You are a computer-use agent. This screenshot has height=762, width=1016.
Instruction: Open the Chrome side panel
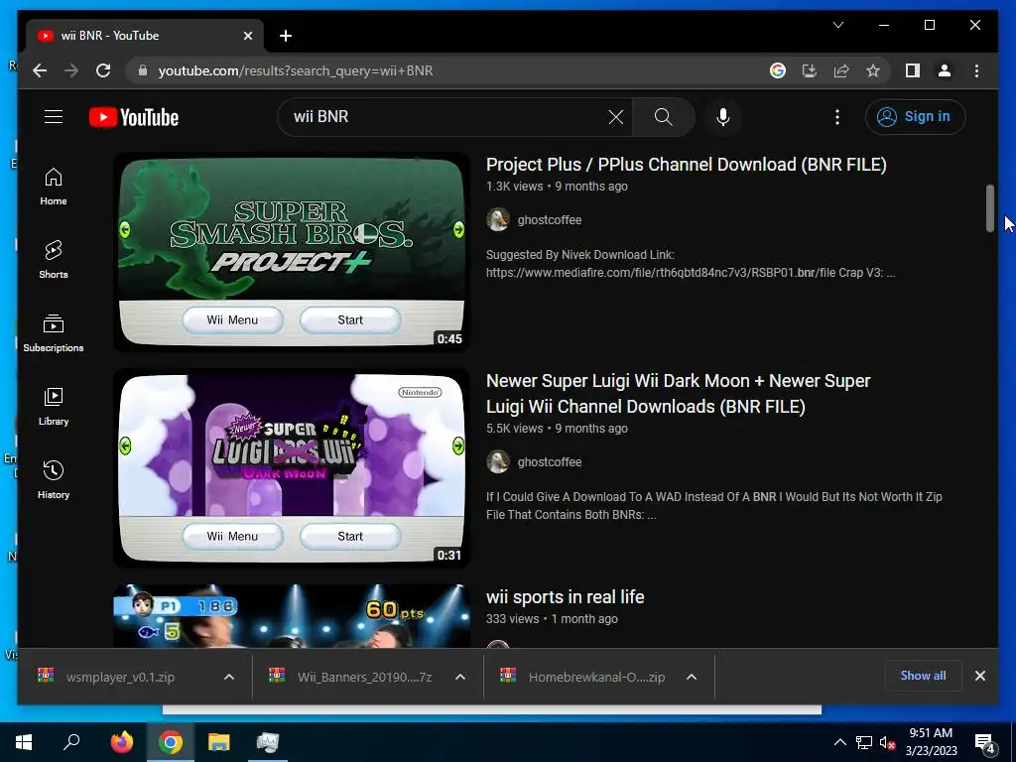point(913,70)
